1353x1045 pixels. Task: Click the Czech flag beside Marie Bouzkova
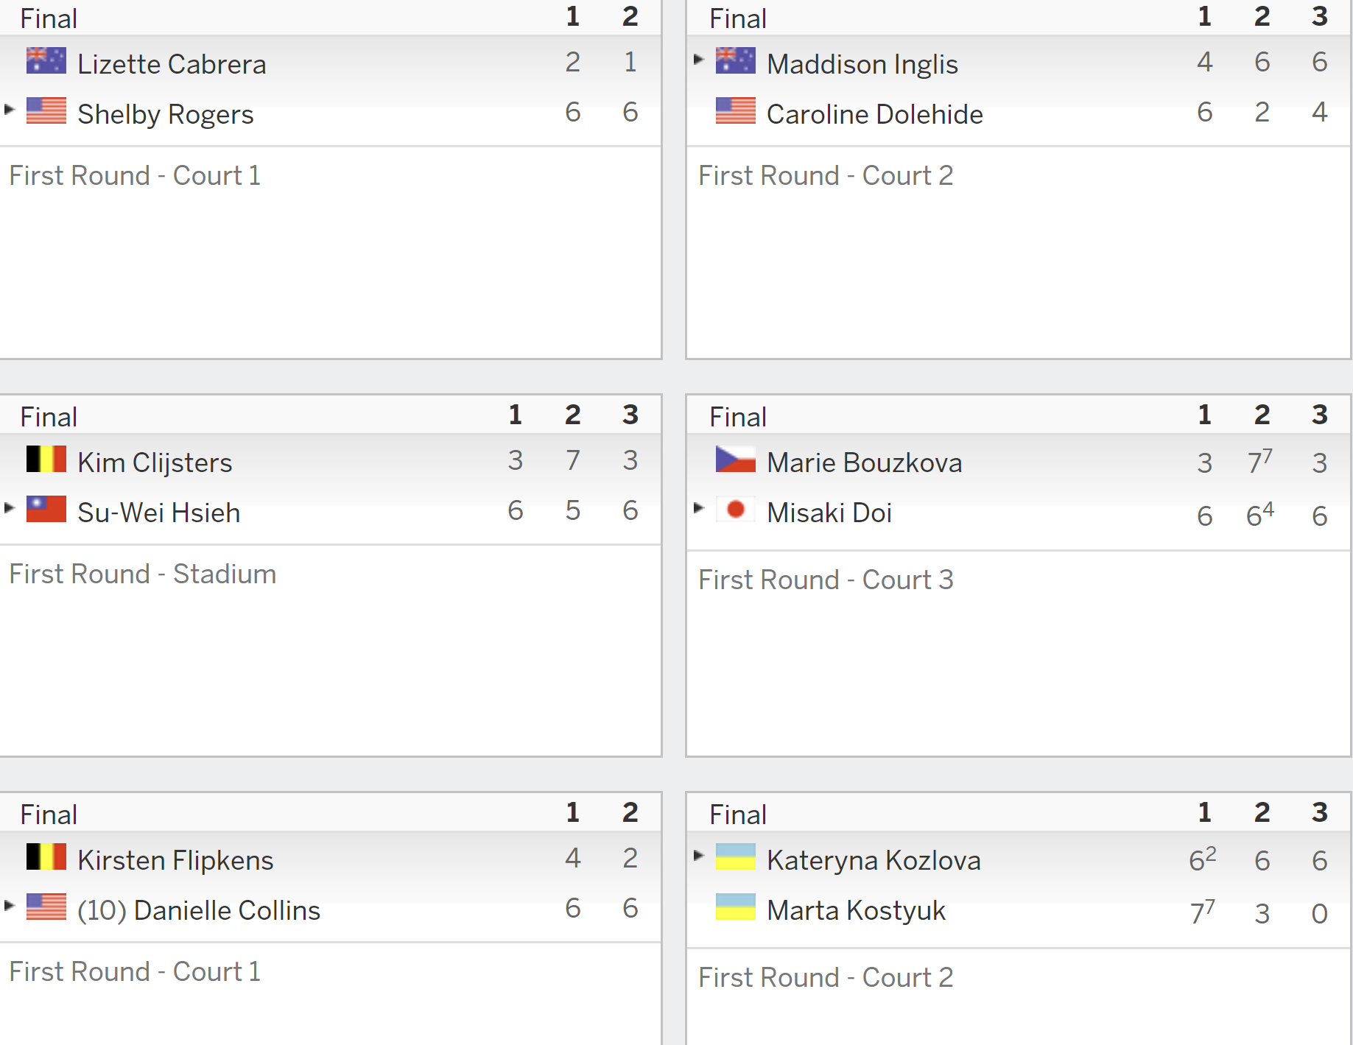[x=735, y=459]
